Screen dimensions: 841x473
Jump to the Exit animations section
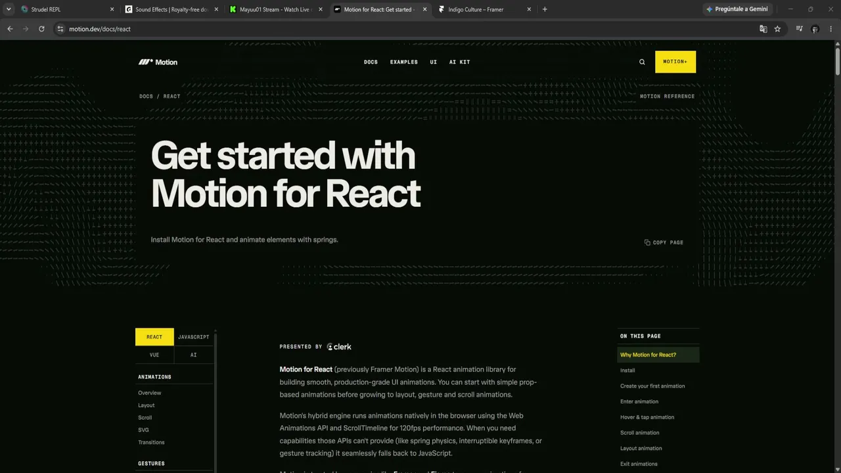(639, 464)
